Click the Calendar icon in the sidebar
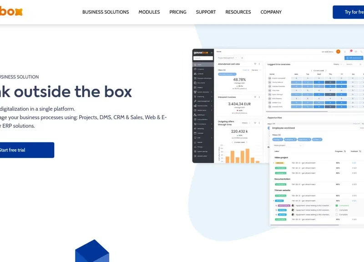 195,133
